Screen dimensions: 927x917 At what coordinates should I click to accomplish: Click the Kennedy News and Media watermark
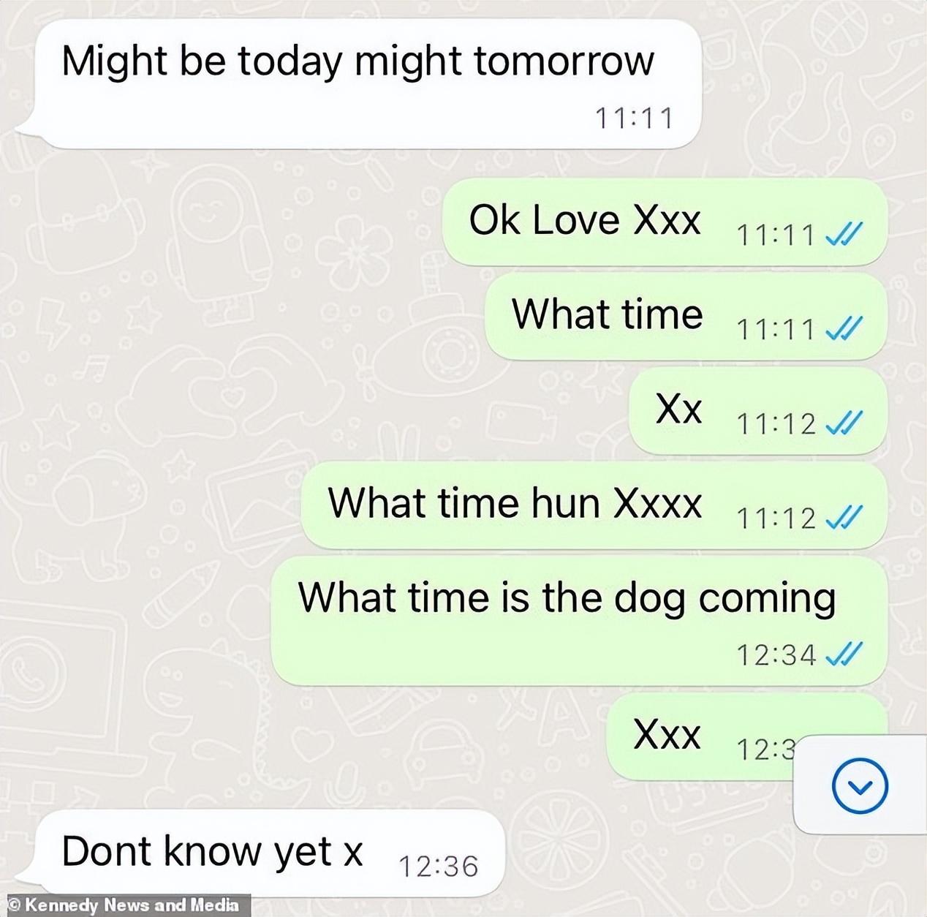pyautogui.click(x=125, y=905)
